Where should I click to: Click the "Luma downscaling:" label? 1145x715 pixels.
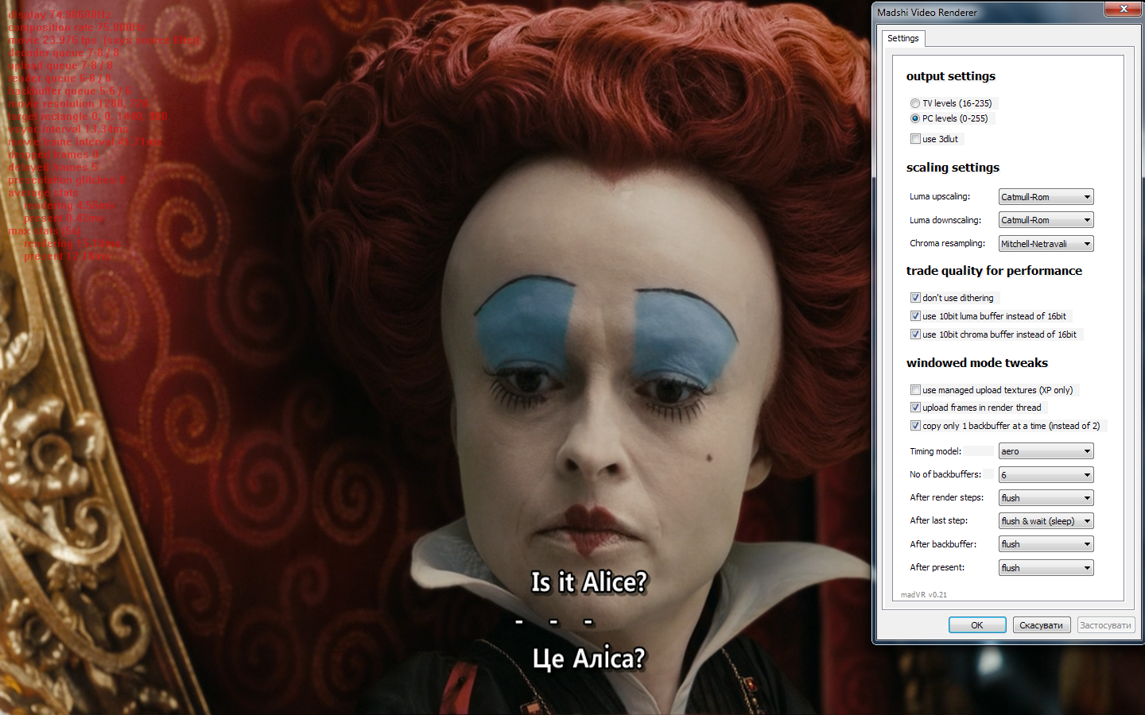(945, 220)
